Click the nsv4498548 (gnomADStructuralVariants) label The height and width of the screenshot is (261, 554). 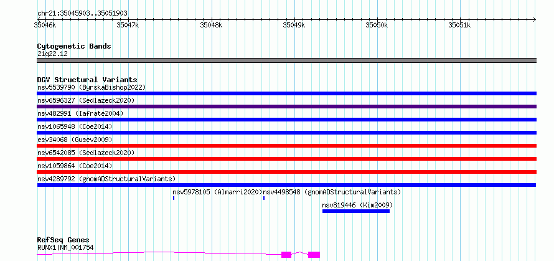click(x=332, y=192)
